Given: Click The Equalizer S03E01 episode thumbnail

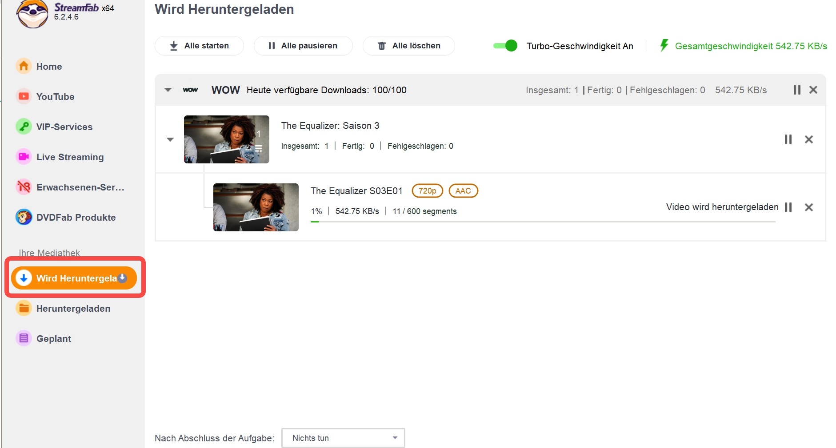Looking at the screenshot, I should pyautogui.click(x=256, y=207).
